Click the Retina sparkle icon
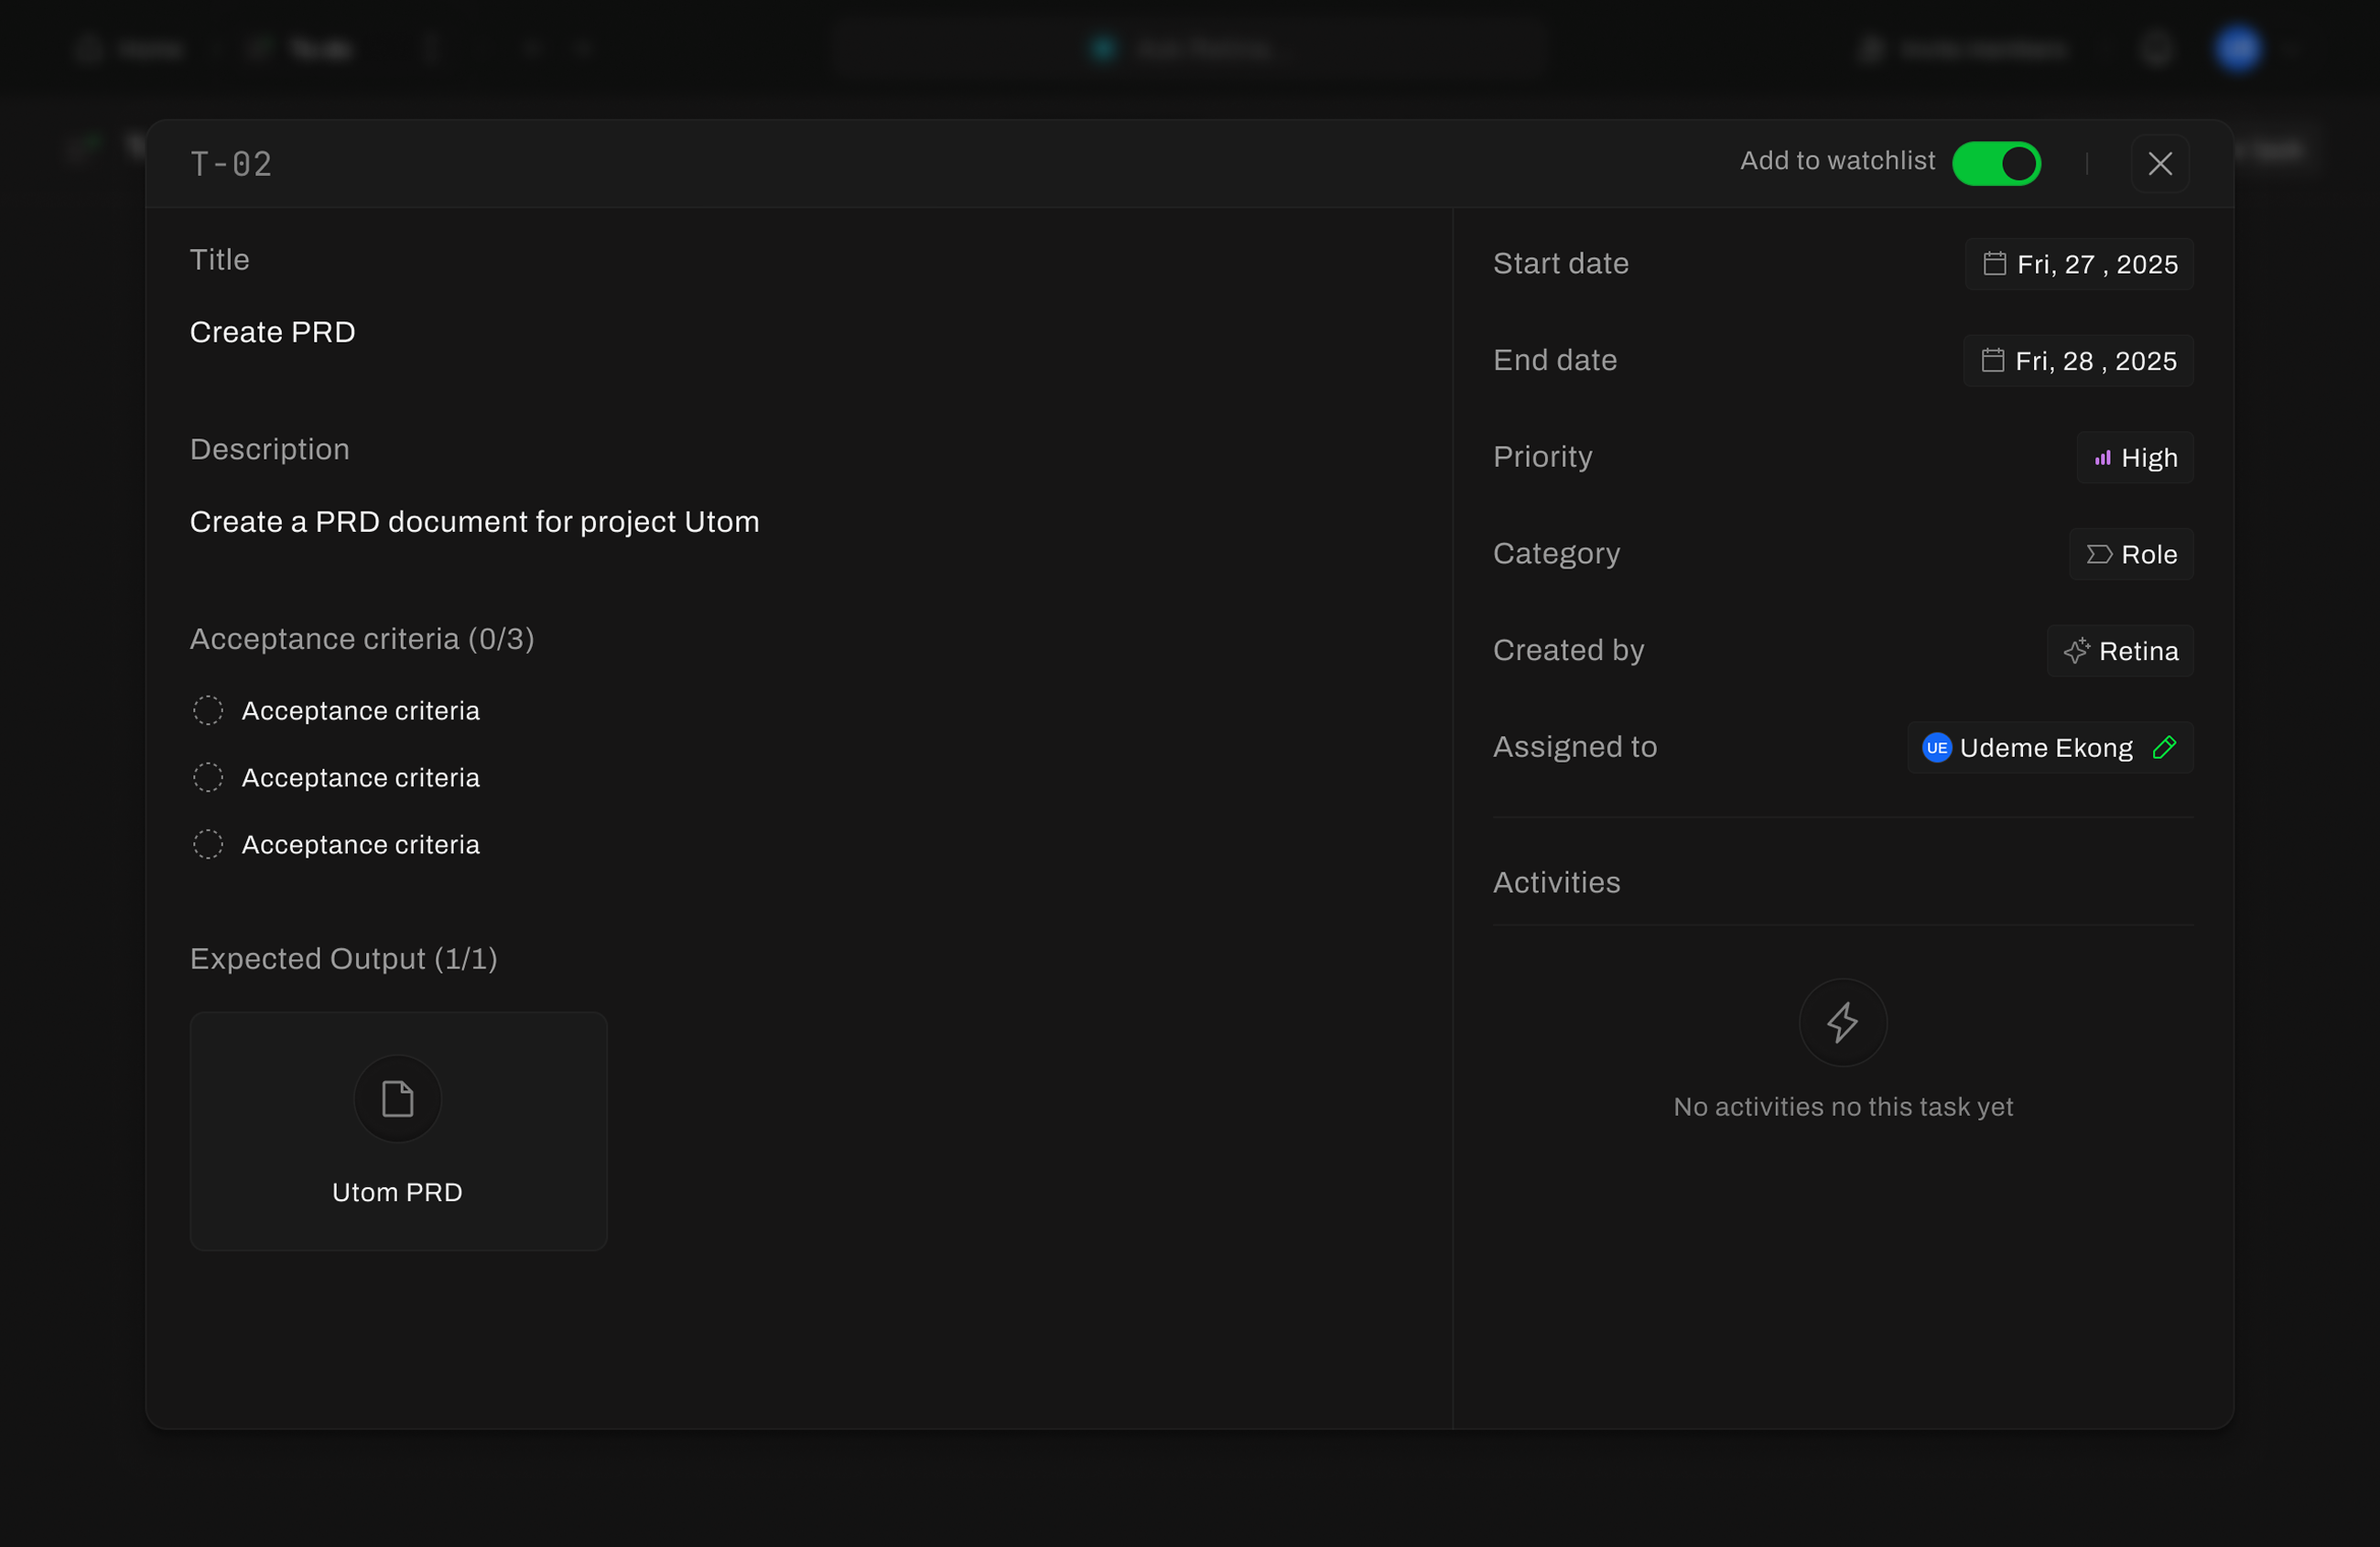The image size is (2380, 1547). tap(2077, 651)
